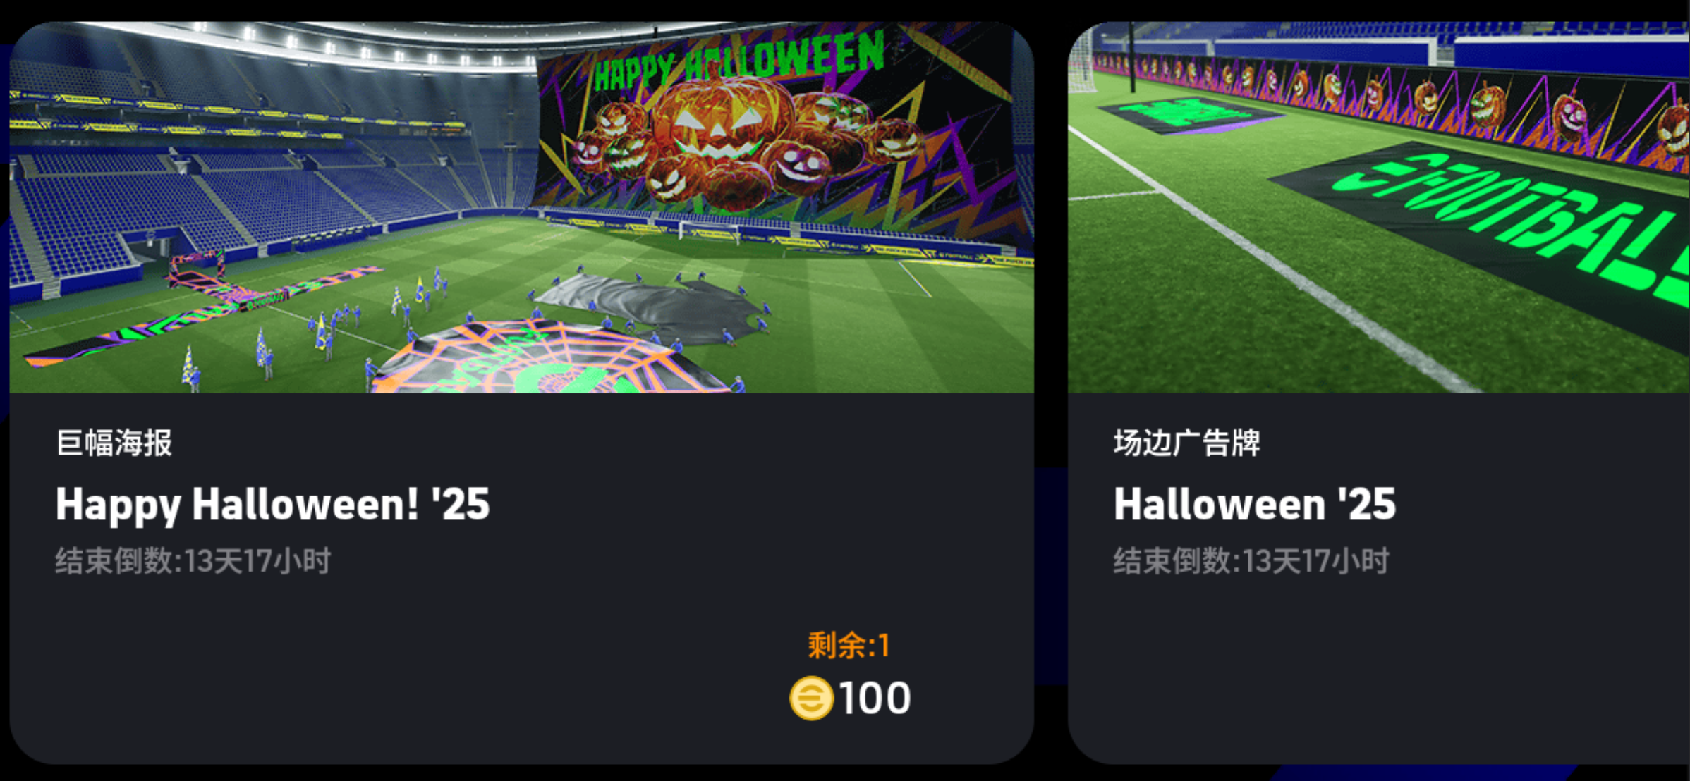
Task: Click the countdown under Happy Halloween! '25
Action: 193,561
